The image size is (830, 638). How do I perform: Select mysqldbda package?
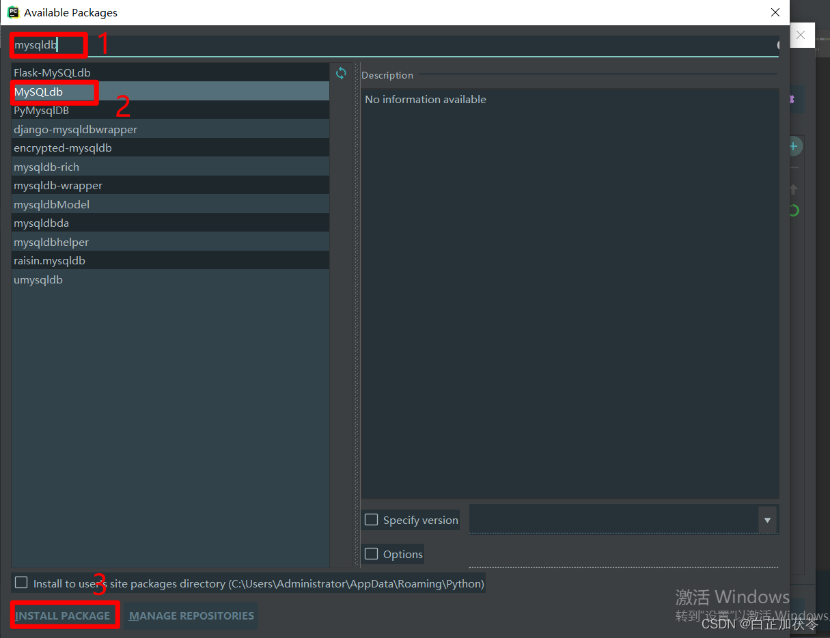(x=170, y=223)
